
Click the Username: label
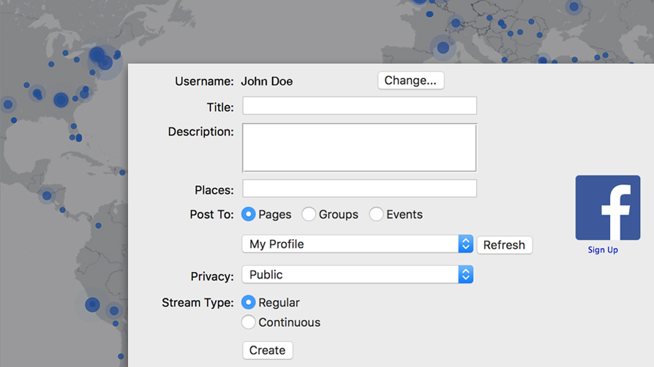click(x=204, y=81)
